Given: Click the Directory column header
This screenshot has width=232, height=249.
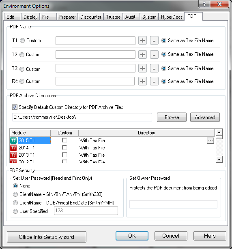Looking at the screenshot, I should (x=146, y=133).
